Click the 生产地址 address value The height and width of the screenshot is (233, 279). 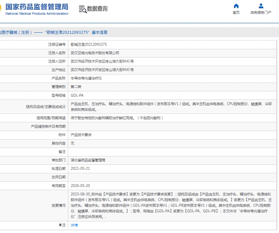[102, 70]
